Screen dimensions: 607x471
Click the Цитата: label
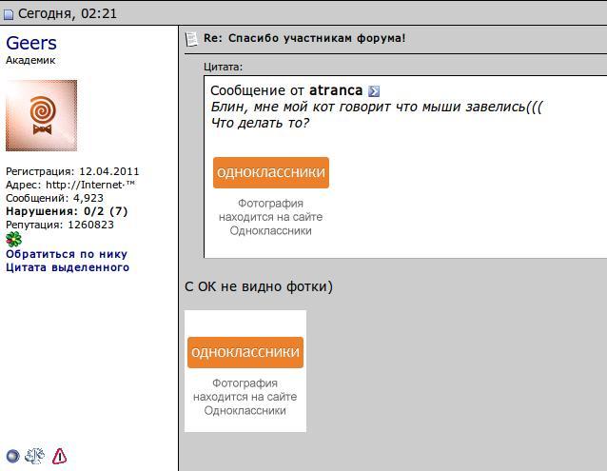pos(223,67)
